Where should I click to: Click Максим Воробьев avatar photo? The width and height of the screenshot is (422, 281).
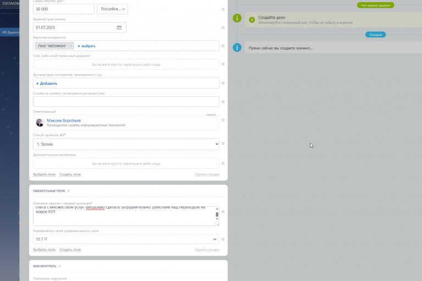coord(40,123)
